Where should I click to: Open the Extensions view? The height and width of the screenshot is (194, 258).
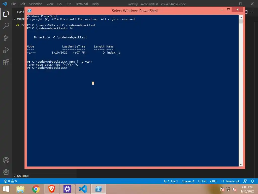(x=6, y=62)
